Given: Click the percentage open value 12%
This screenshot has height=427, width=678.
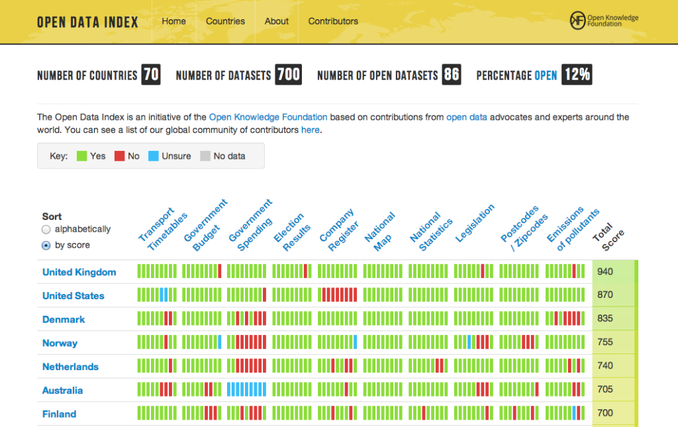Looking at the screenshot, I should [x=577, y=74].
